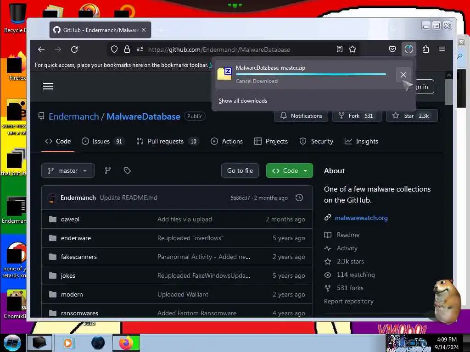
Task: Open the Firefox desktop shortcut
Action: click(x=17, y=66)
